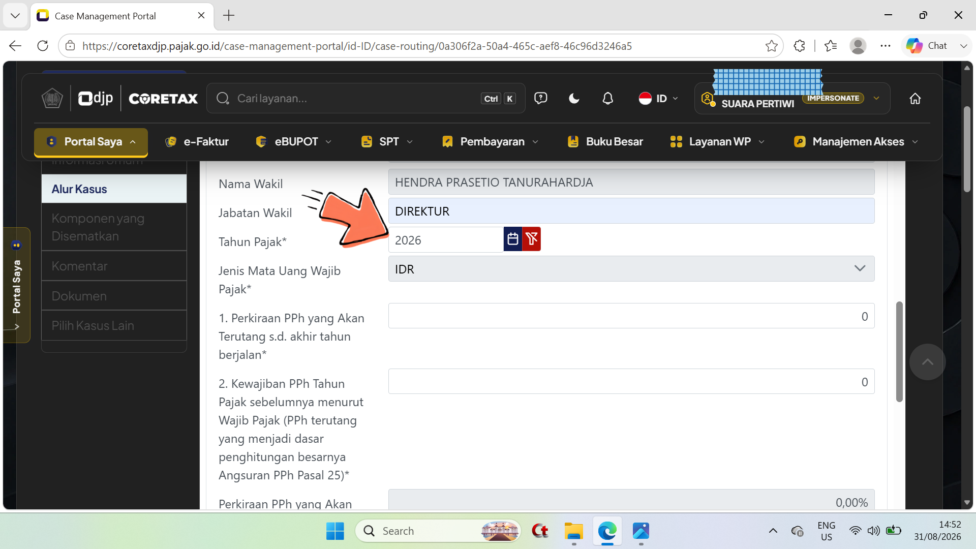Viewport: 976px width, 549px height.
Task: Toggle dark mode moon icon
Action: click(574, 99)
